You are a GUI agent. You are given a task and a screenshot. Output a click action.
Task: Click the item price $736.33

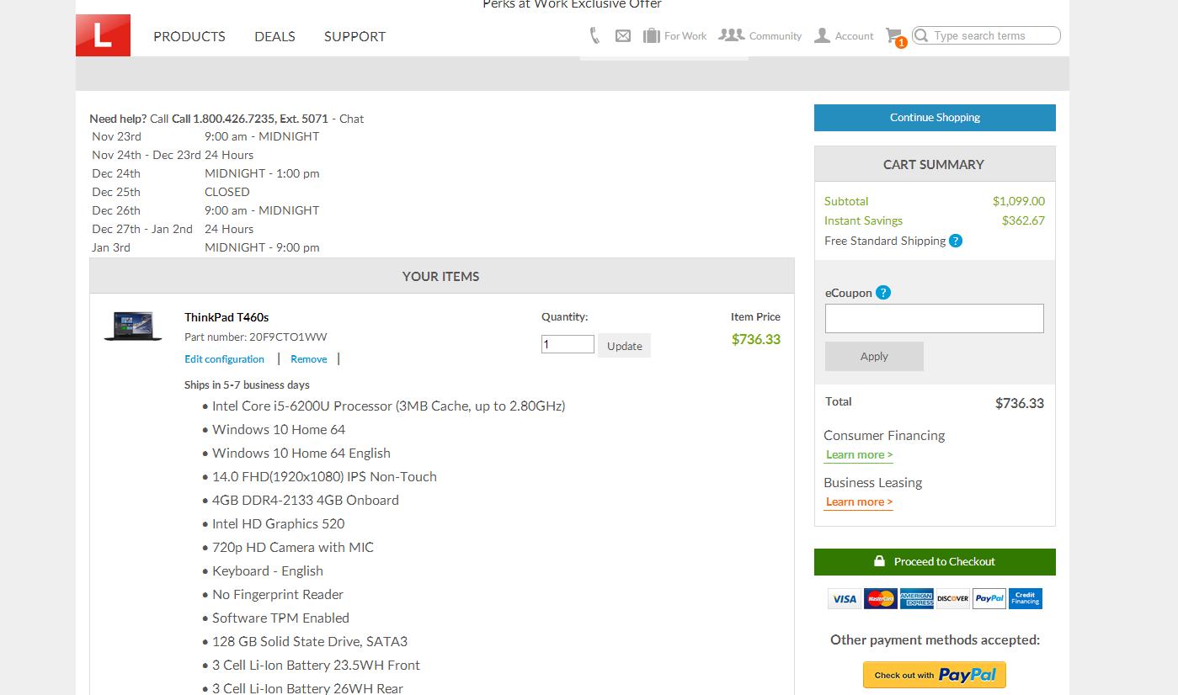click(756, 339)
